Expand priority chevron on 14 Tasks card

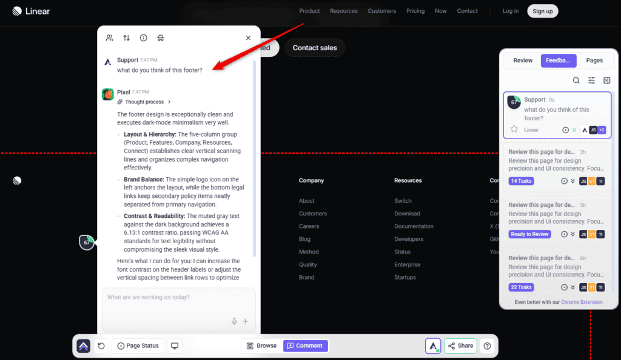[572, 181]
